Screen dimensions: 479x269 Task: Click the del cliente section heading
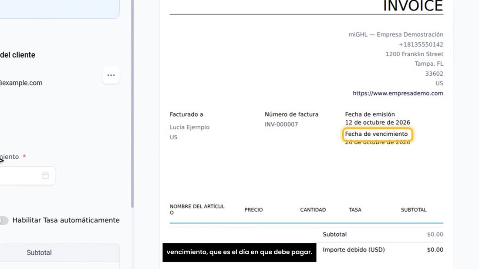17,55
